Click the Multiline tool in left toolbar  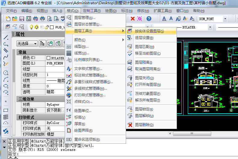pos(6,50)
